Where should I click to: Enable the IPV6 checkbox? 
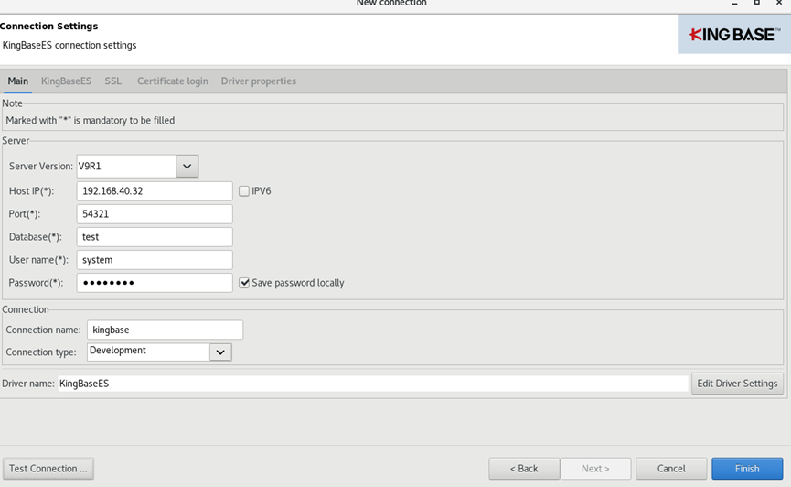[x=244, y=191]
